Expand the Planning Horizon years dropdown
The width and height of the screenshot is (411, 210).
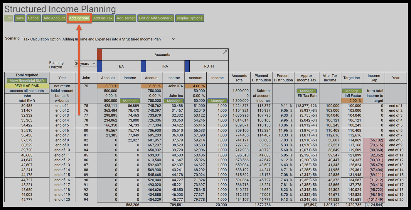(x=85, y=64)
